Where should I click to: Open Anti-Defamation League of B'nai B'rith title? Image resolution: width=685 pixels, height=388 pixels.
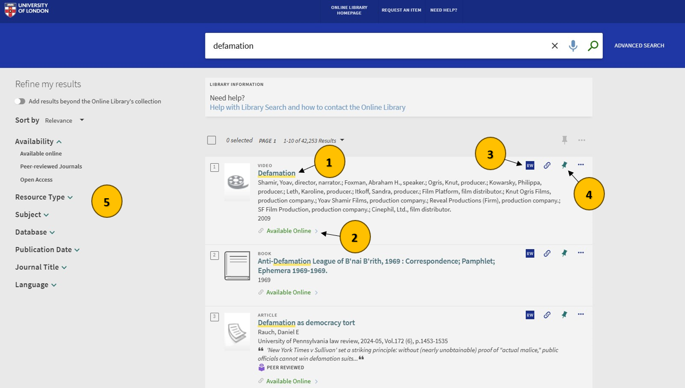pyautogui.click(x=376, y=266)
